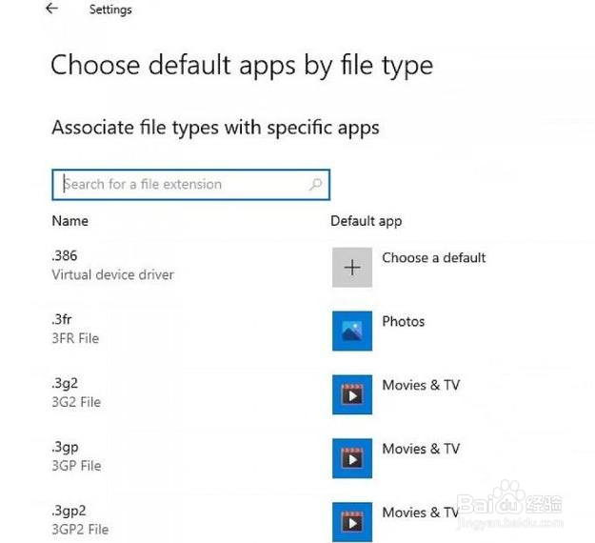595x543 pixels.
Task: Select the .3gp file type entry
Action: [x=76, y=456]
